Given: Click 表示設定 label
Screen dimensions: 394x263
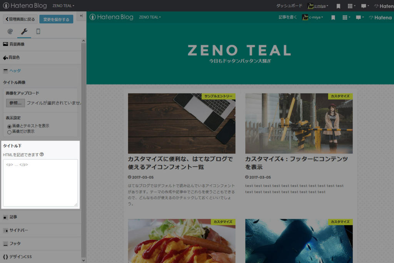Looking at the screenshot, I should [x=13, y=118].
